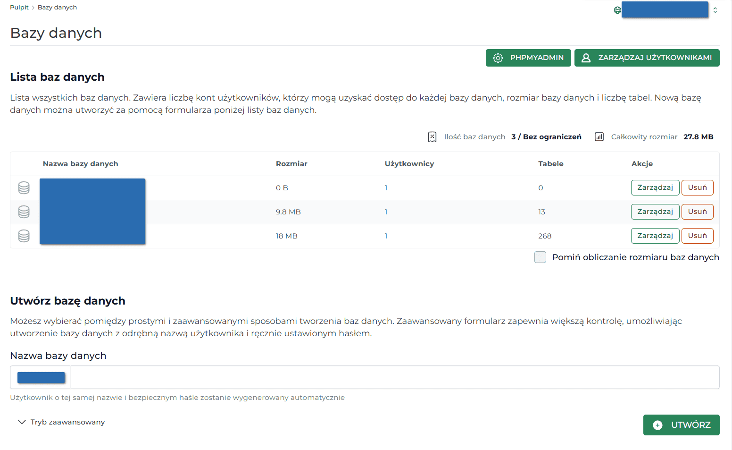The width and height of the screenshot is (732, 450).
Task: Click the database icon in the 0 B row
Action: coord(24,188)
